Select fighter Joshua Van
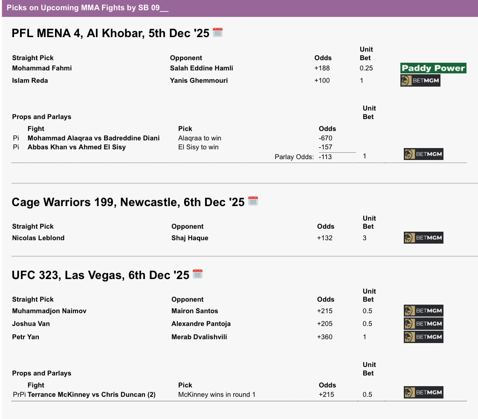 tap(31, 323)
